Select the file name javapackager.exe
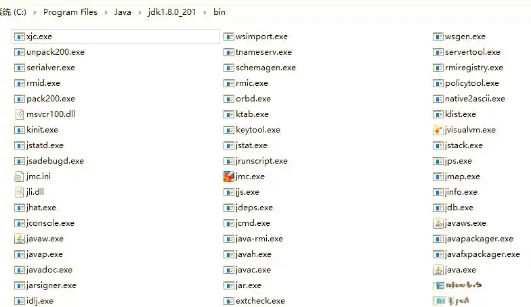Screen dimensions: 531x307 [x=479, y=239]
